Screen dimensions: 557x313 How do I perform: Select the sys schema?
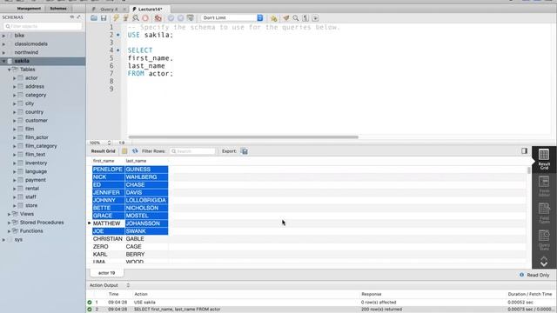coord(18,240)
